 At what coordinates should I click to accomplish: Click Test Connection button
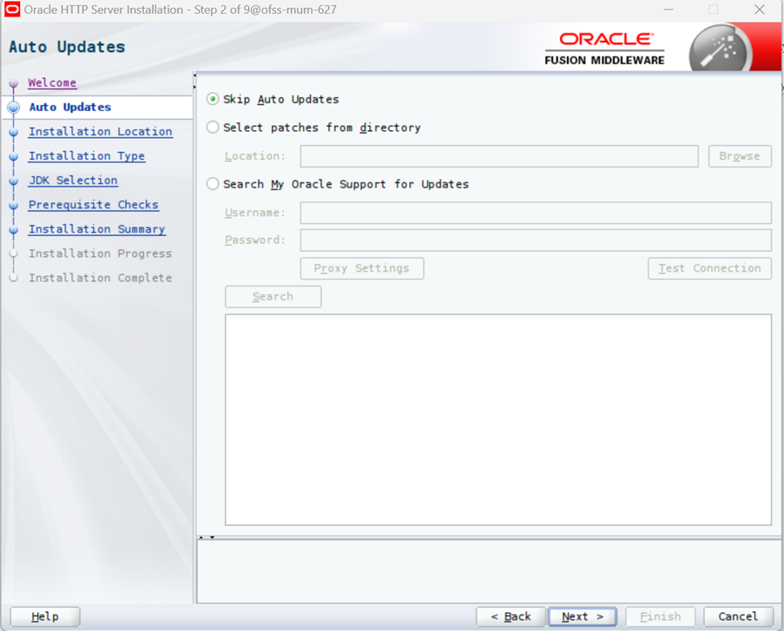(709, 268)
